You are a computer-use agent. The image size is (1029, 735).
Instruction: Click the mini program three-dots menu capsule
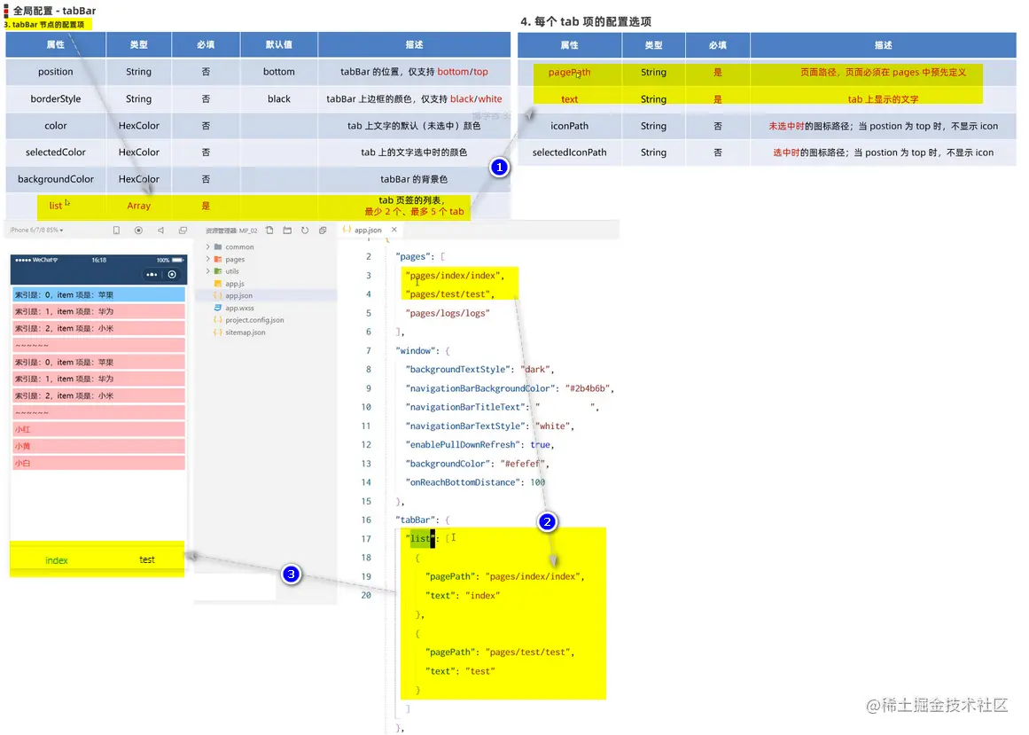(152, 275)
